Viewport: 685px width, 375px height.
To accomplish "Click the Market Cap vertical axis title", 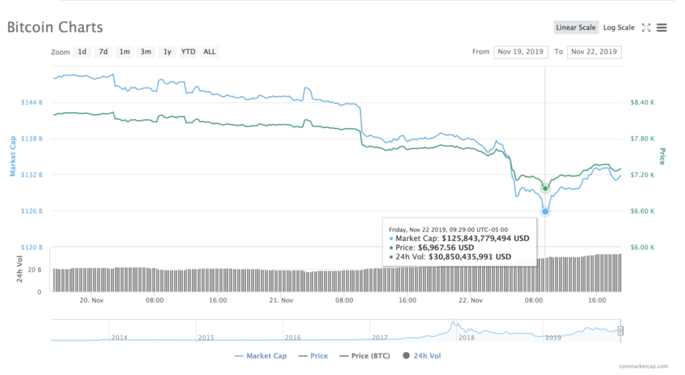I will point(13,156).
